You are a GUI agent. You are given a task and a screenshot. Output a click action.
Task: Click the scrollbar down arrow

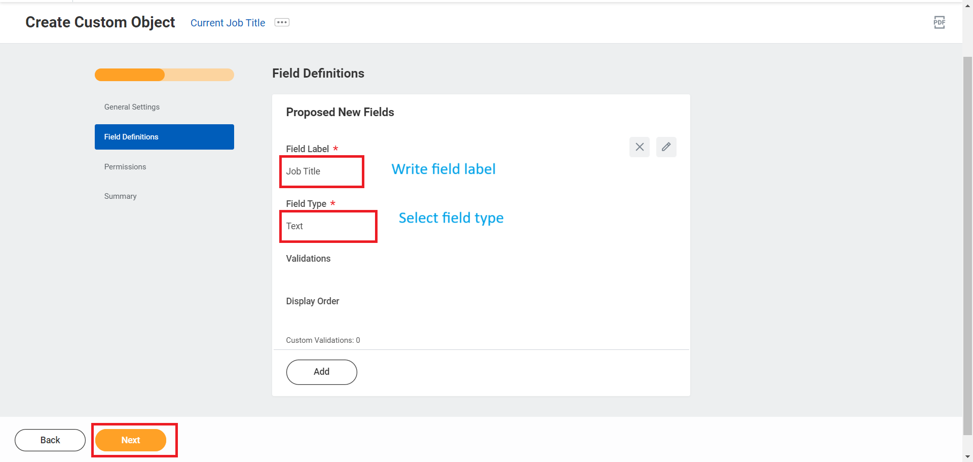pos(967,457)
